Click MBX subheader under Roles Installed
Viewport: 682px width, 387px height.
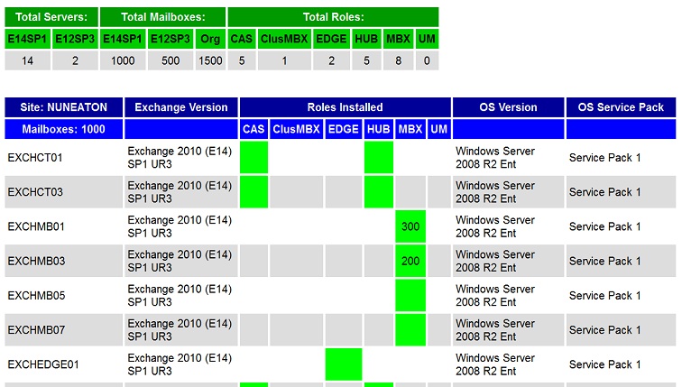point(410,129)
